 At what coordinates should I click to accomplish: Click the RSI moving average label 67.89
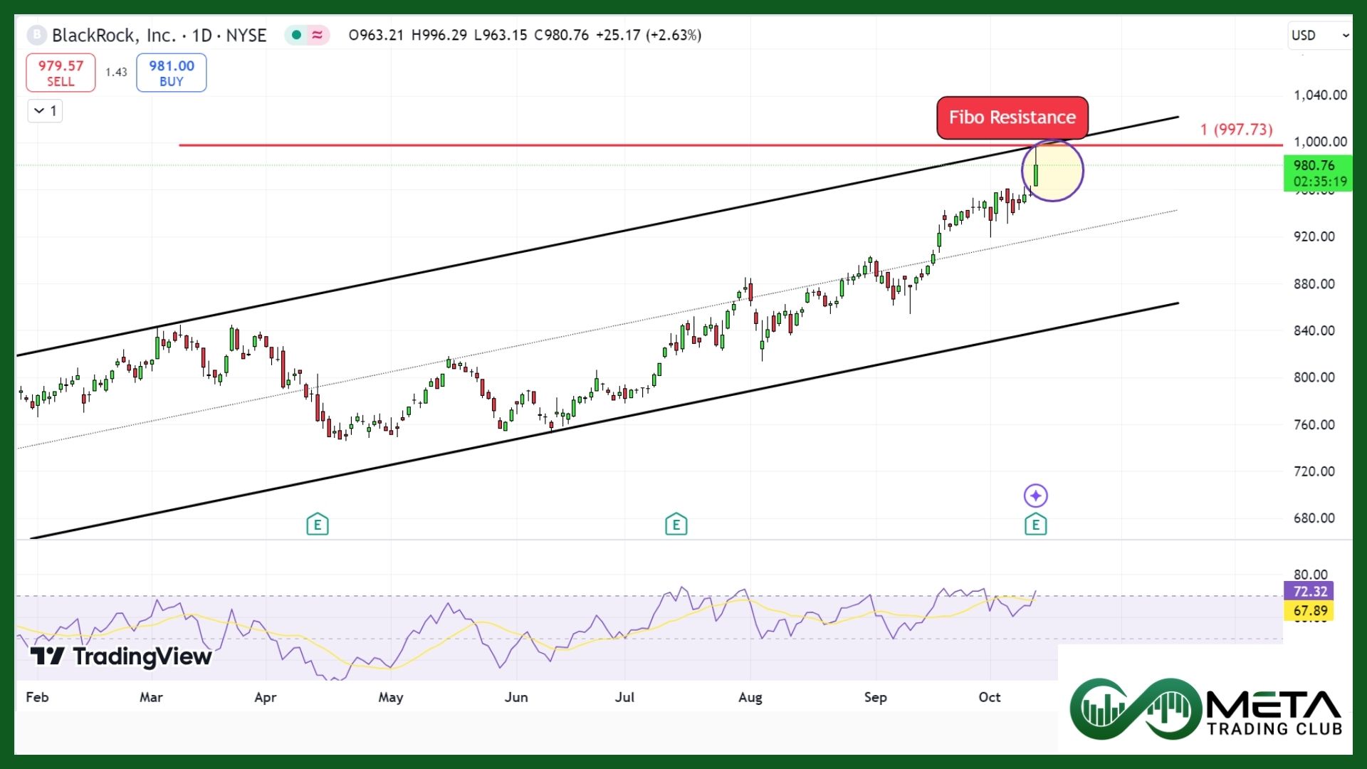coord(1310,611)
